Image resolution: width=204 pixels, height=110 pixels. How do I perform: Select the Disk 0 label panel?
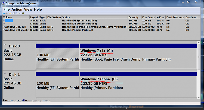[x=19, y=56]
